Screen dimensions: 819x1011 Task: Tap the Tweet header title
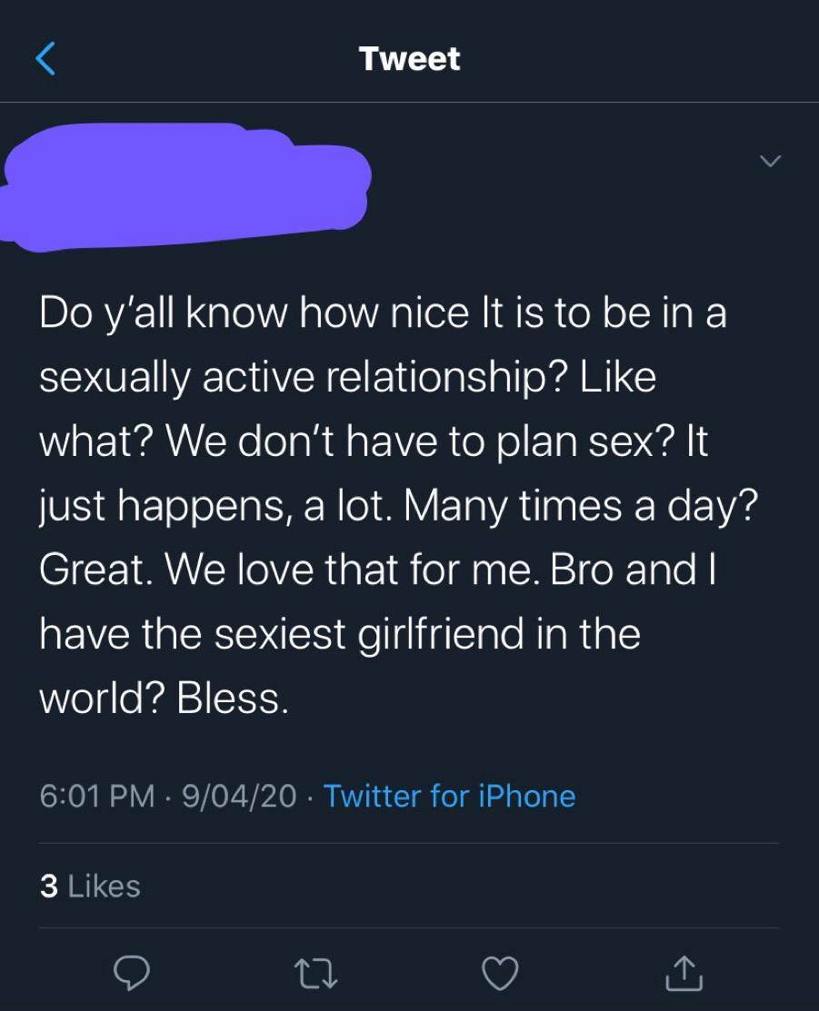[409, 59]
